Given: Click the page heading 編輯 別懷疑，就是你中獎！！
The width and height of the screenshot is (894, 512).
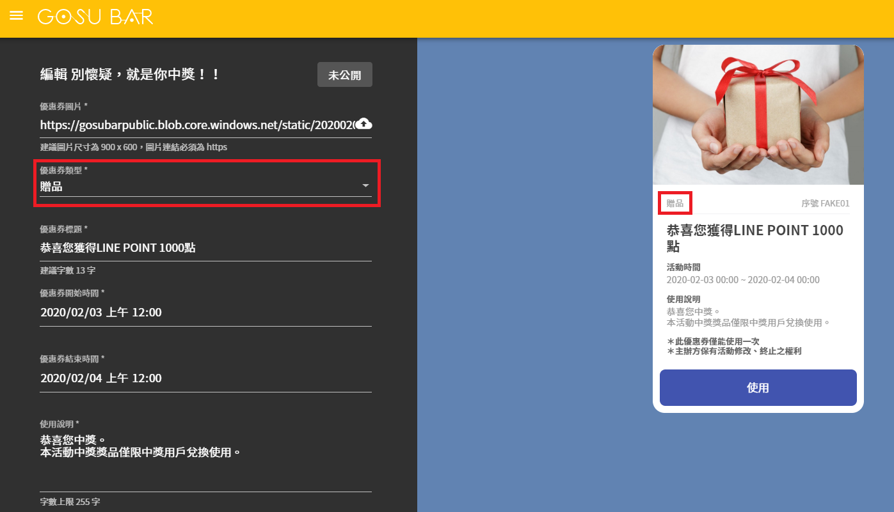Looking at the screenshot, I should click(131, 75).
